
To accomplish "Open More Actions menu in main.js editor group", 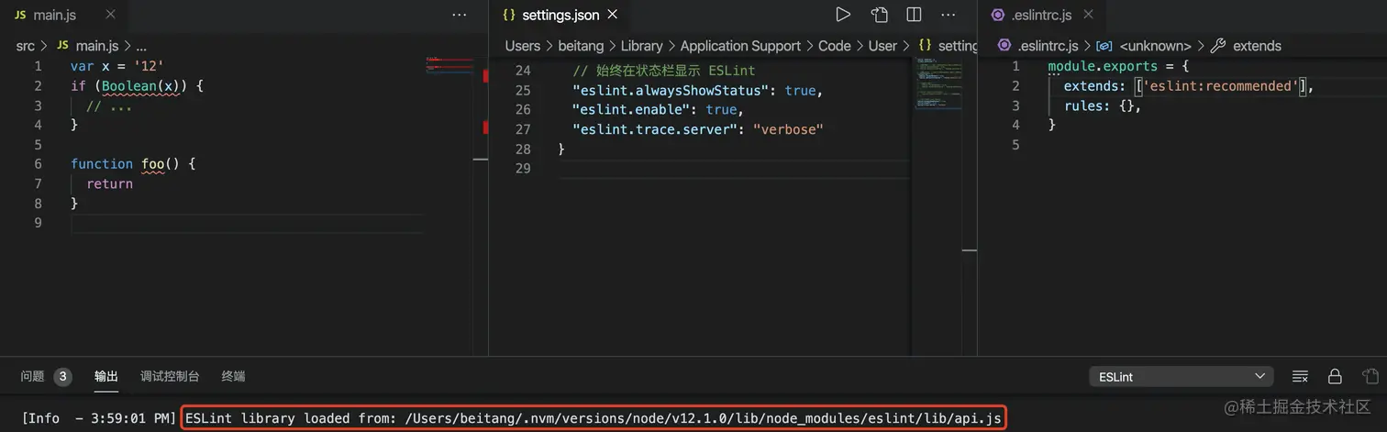I will [x=460, y=15].
